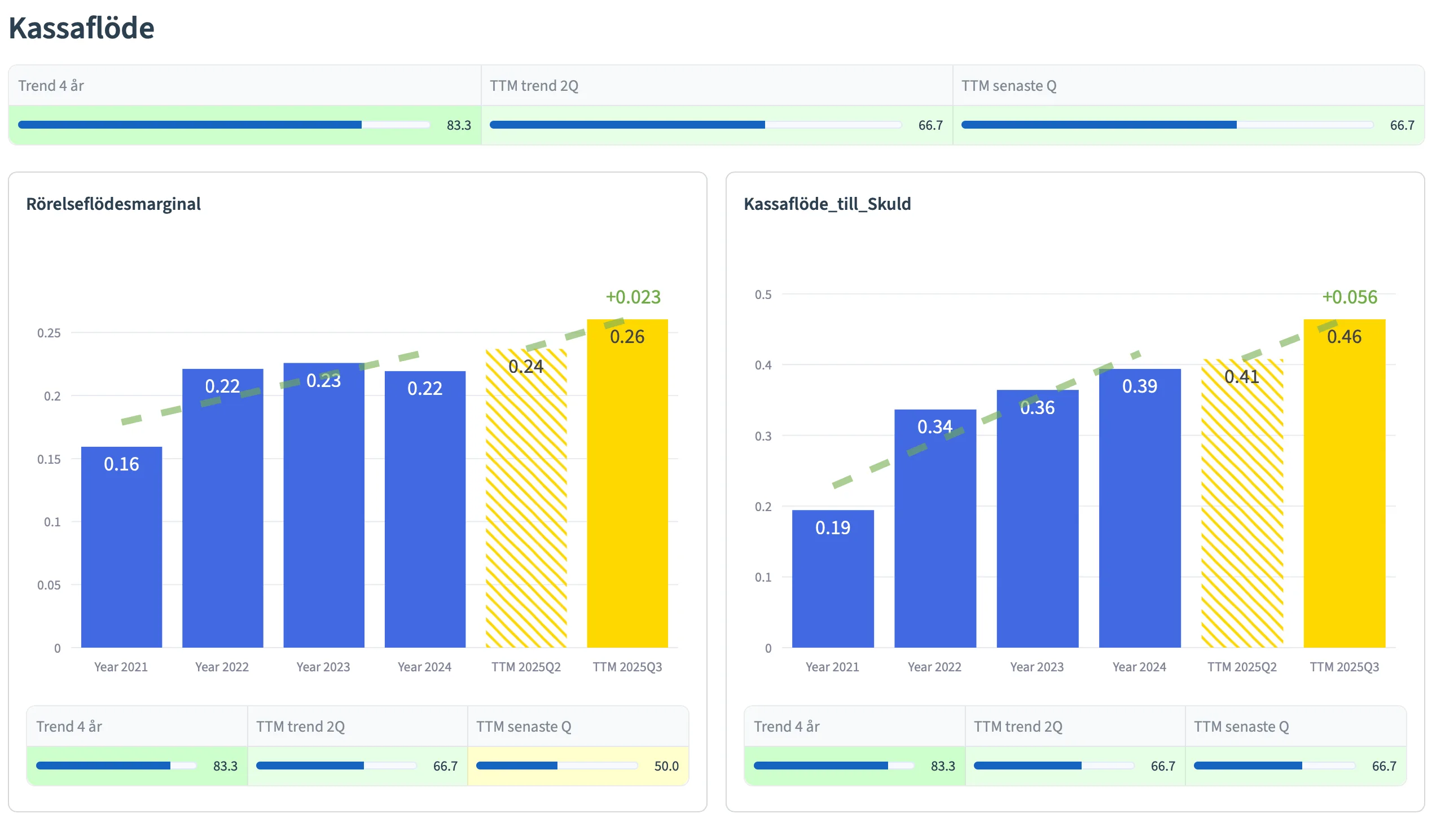Click the Trend 4 år header under Kassaflöde_till_Skuld

click(787, 727)
